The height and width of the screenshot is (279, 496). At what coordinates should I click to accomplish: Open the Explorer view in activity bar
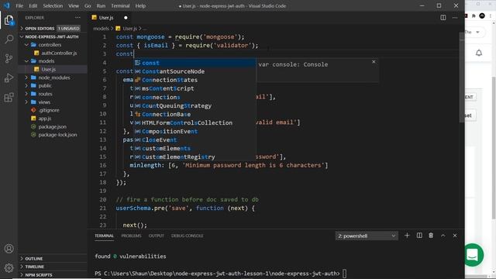(9, 21)
